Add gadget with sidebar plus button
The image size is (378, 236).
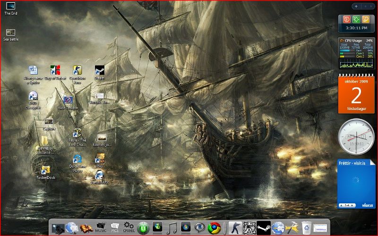356,6
